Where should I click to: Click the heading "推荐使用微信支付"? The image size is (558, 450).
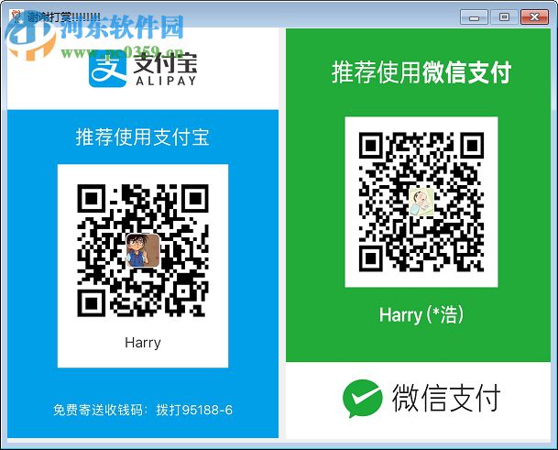click(x=421, y=72)
